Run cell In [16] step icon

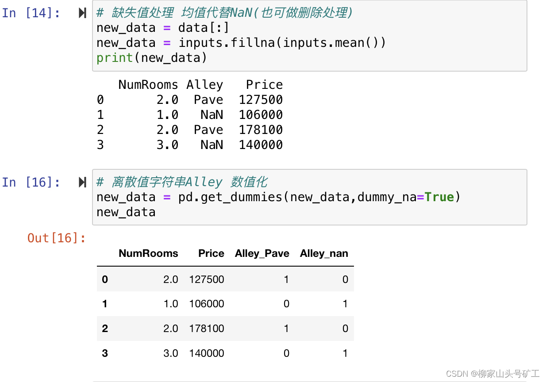[x=82, y=182]
